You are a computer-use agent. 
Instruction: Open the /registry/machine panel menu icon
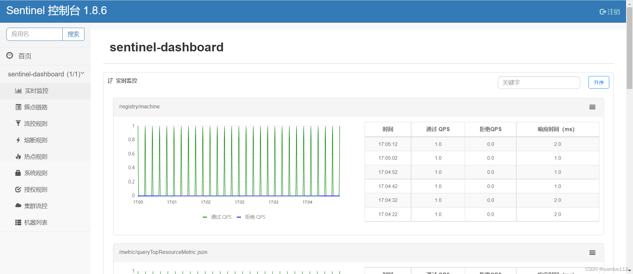click(x=592, y=107)
